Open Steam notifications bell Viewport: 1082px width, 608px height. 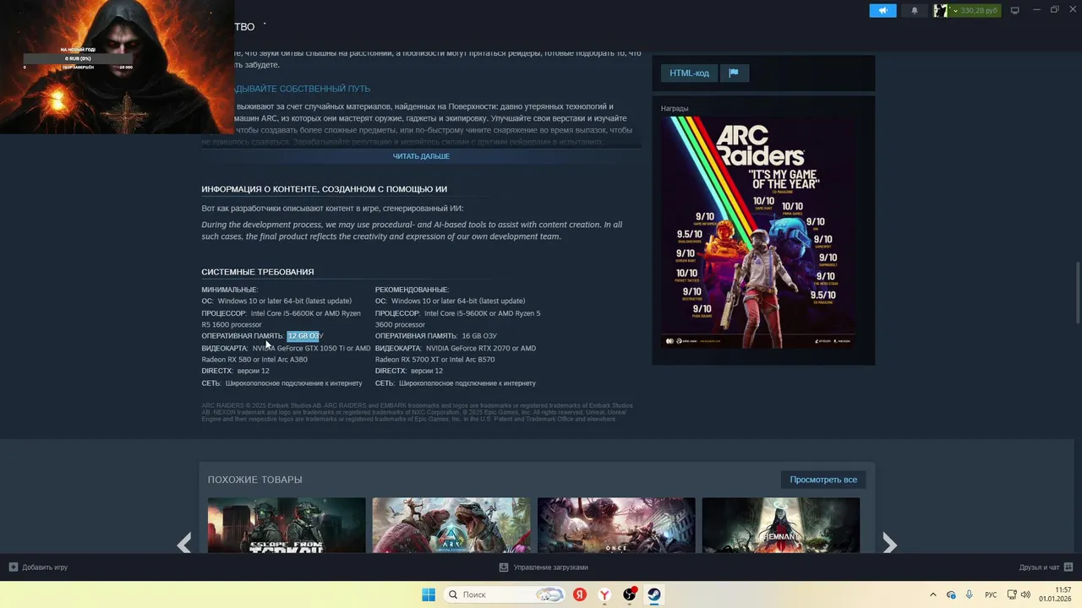click(x=914, y=11)
